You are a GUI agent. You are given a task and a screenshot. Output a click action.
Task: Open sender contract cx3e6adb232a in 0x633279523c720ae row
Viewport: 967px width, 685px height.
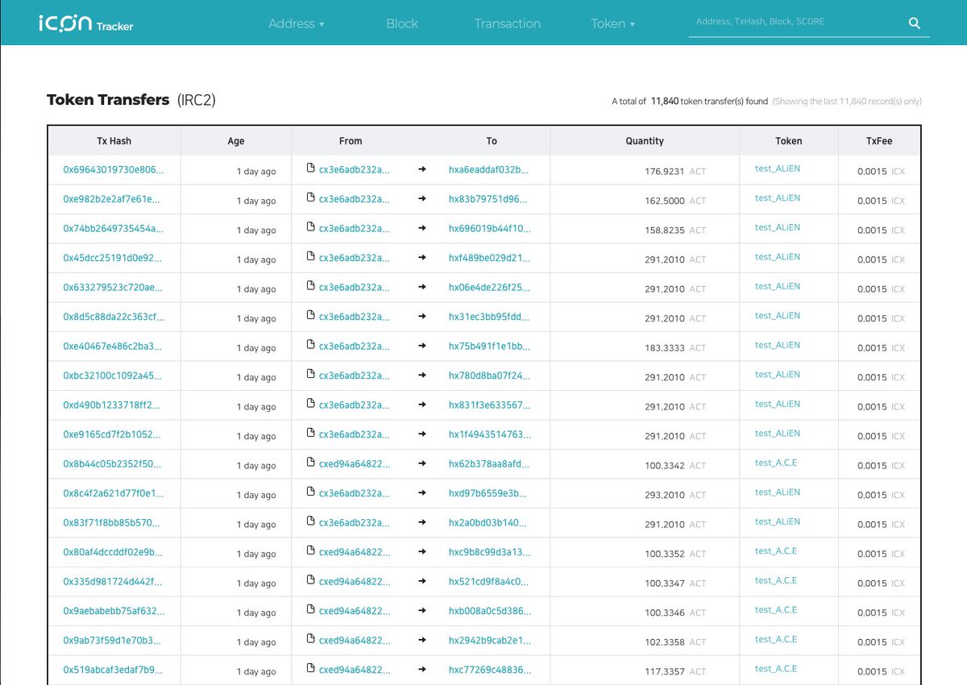pos(354,288)
